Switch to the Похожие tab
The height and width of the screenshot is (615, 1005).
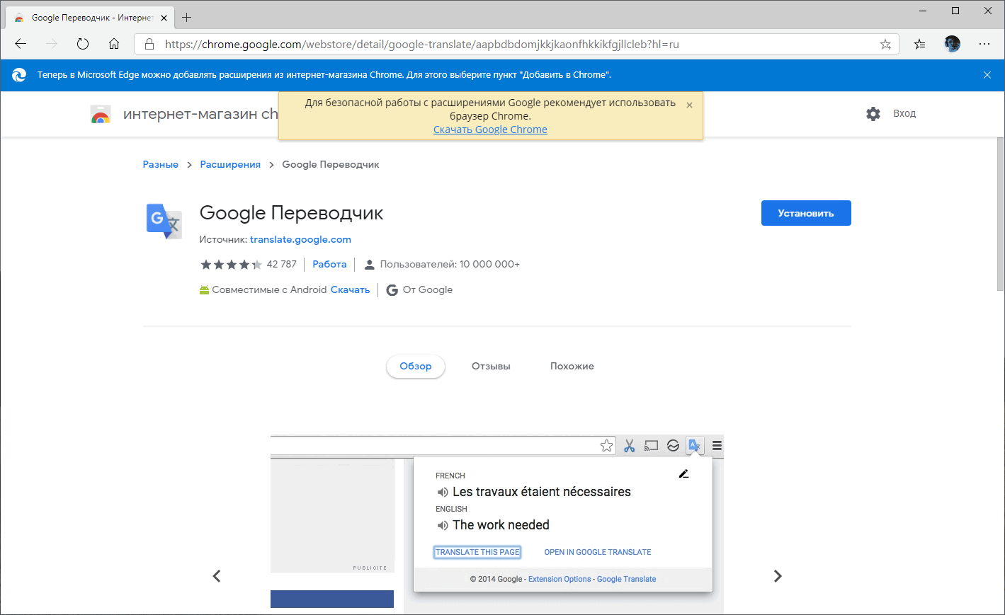coord(572,366)
